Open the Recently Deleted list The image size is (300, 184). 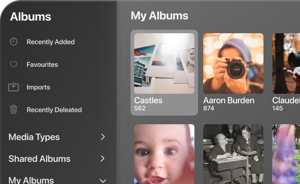click(54, 110)
